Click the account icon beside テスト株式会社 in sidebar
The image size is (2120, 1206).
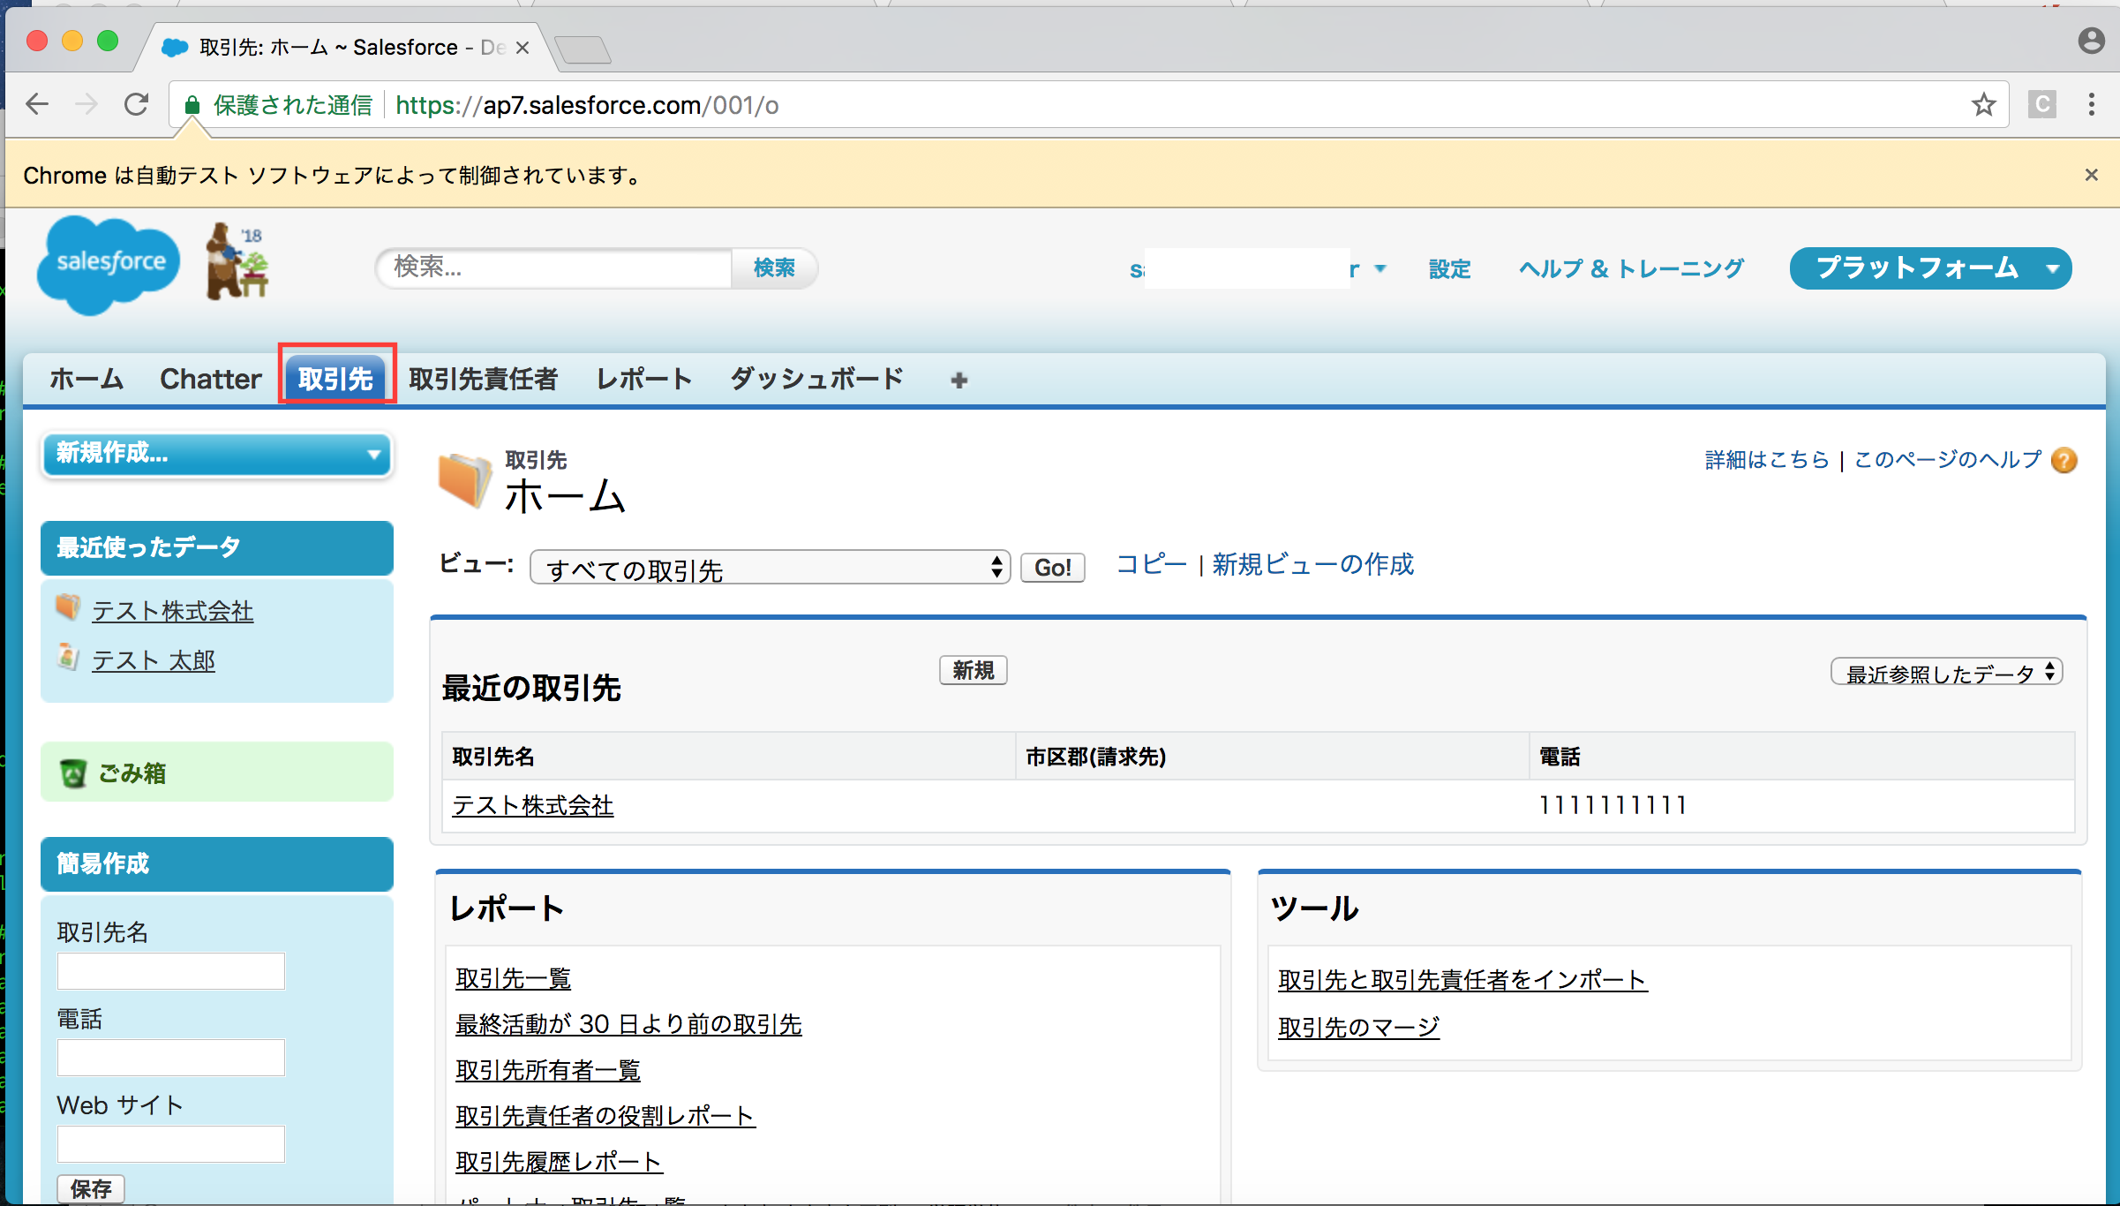(x=68, y=607)
